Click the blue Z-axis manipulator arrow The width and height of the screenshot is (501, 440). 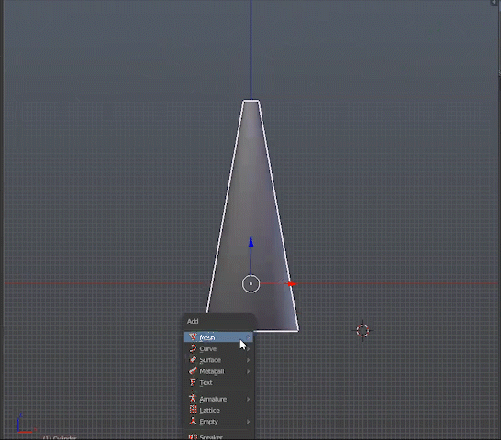point(250,243)
